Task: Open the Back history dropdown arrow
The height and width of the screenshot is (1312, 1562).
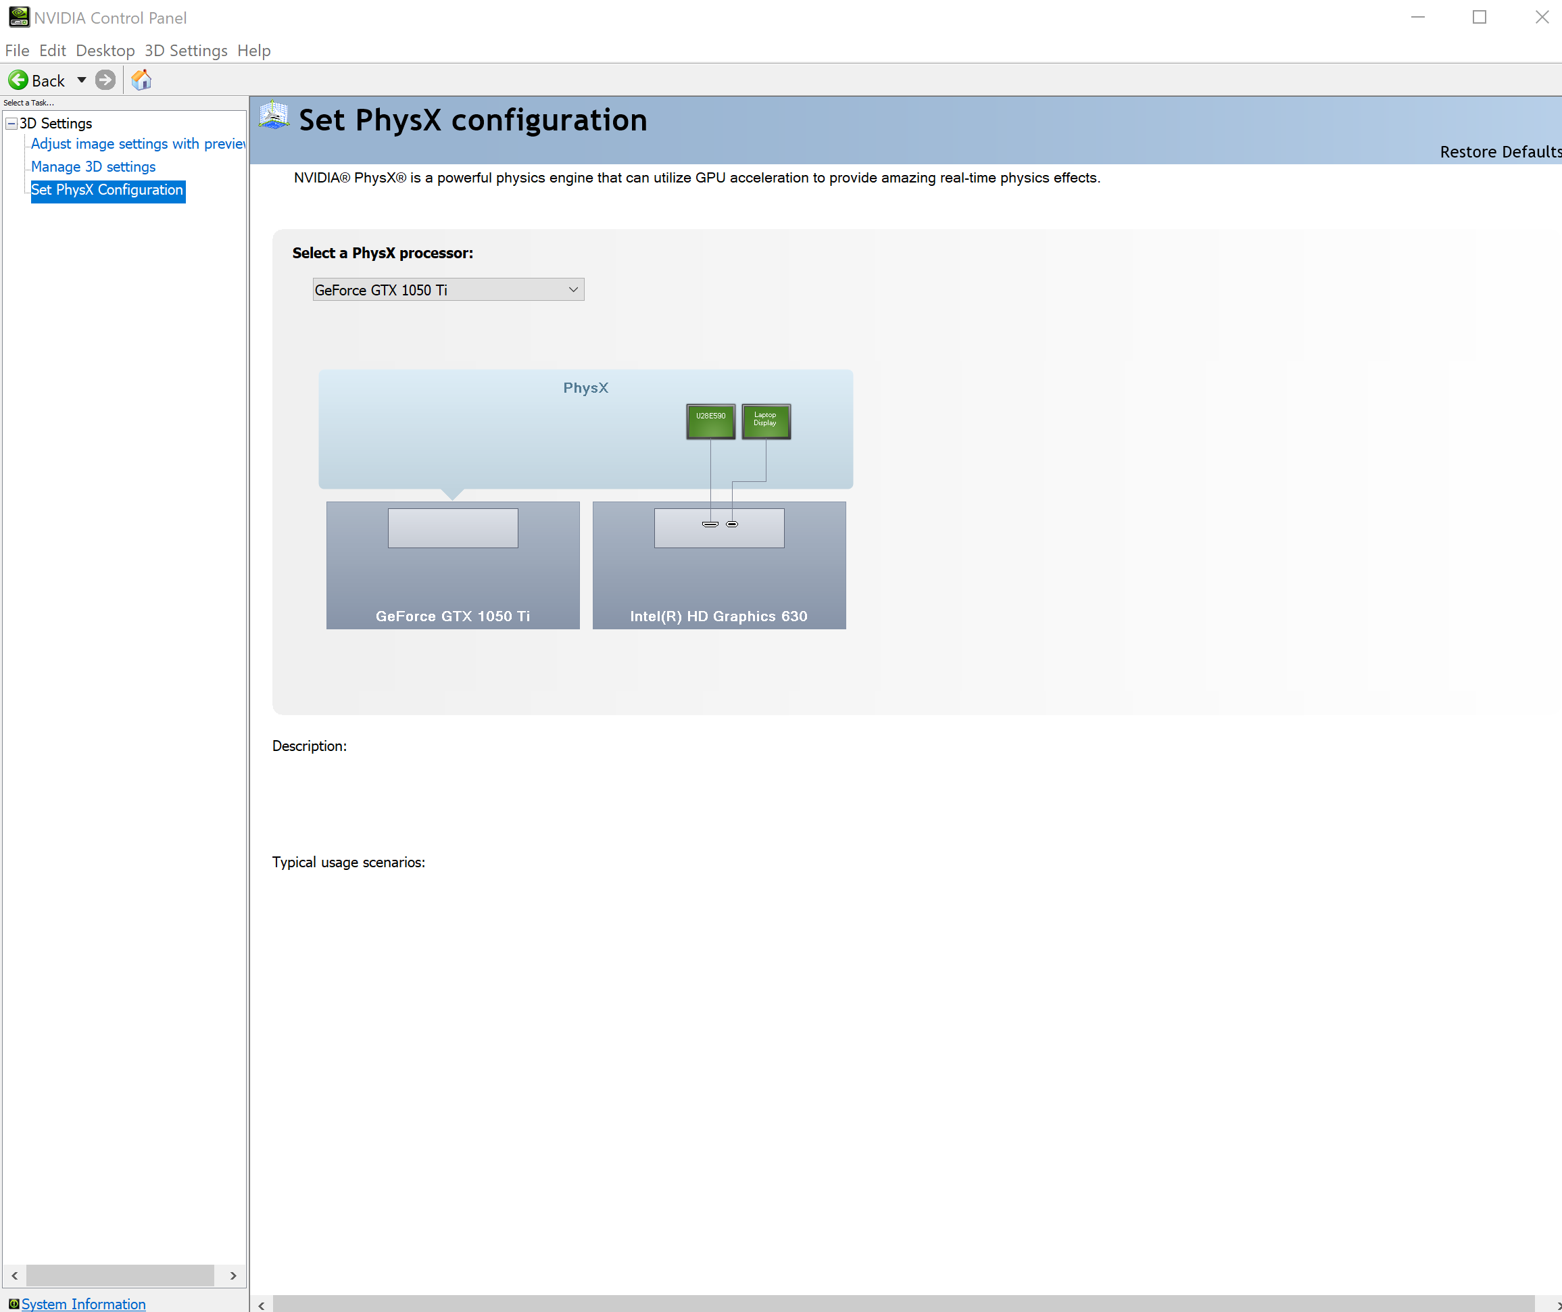Action: 82,80
